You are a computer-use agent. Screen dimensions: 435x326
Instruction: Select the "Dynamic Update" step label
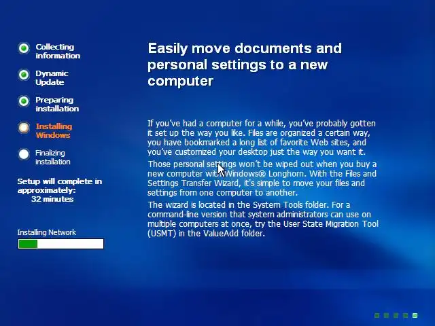coord(52,77)
